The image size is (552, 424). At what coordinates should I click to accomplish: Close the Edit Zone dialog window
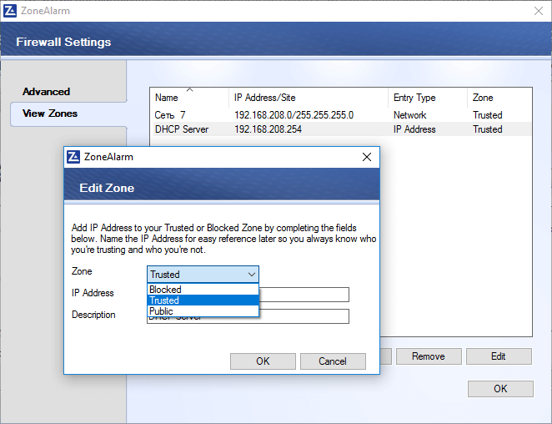coord(367,156)
